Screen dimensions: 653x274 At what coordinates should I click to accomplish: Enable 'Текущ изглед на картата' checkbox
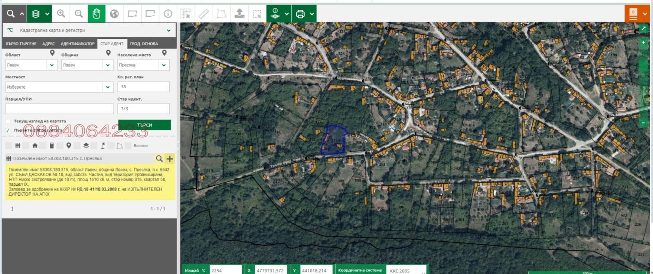pyautogui.click(x=8, y=121)
